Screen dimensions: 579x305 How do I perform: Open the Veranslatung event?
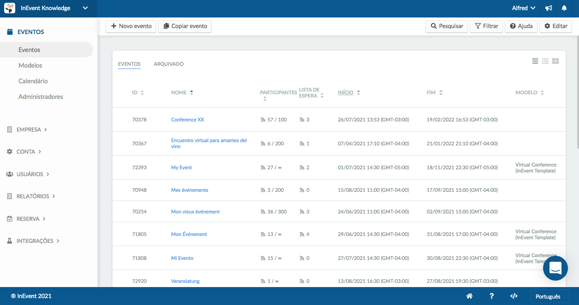185,282
